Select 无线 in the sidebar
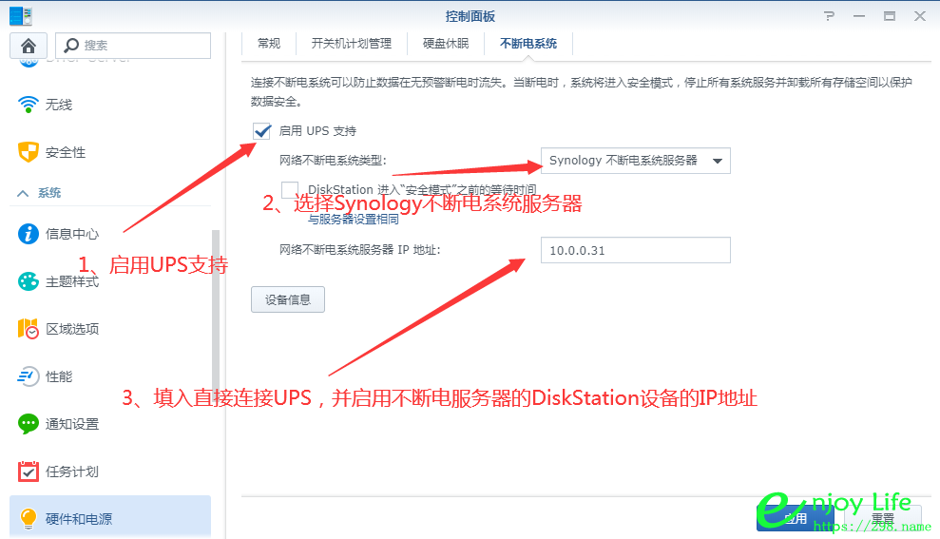Image resolution: width=940 pixels, height=539 pixels. (x=59, y=105)
